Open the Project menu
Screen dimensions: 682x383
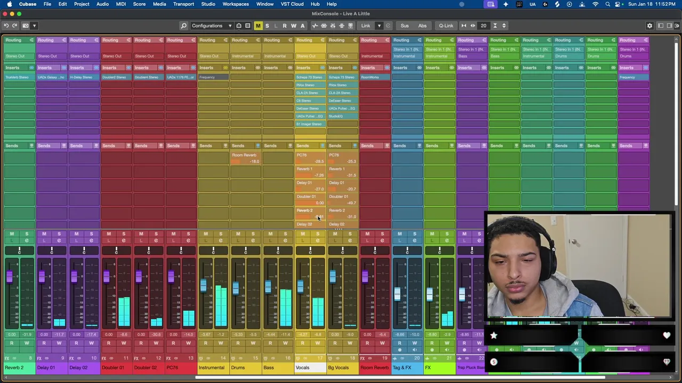click(82, 4)
